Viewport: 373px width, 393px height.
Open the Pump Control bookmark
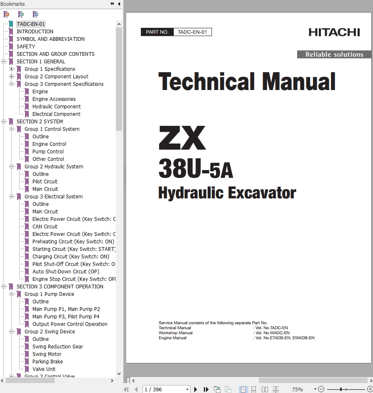(x=48, y=152)
